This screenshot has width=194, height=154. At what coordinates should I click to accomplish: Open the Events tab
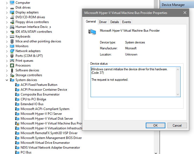126,22
